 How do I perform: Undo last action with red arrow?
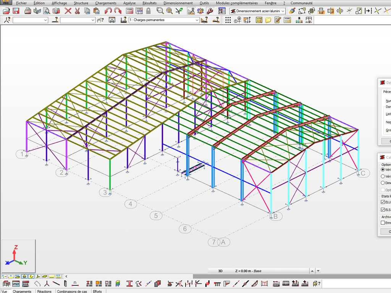tap(108, 11)
